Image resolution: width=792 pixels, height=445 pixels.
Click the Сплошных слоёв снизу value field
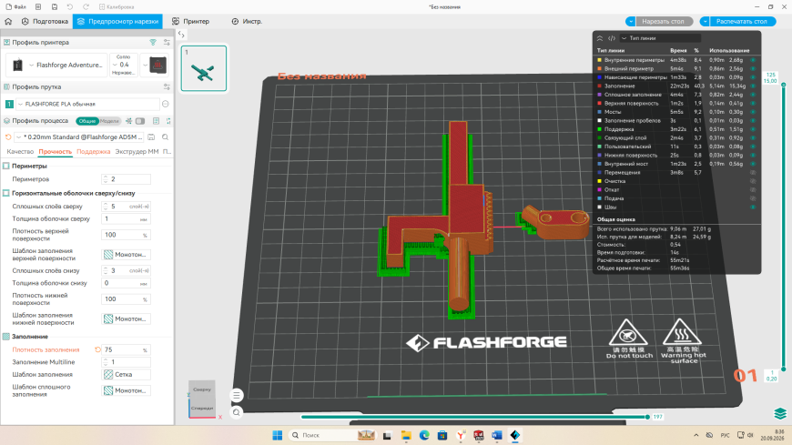point(126,271)
